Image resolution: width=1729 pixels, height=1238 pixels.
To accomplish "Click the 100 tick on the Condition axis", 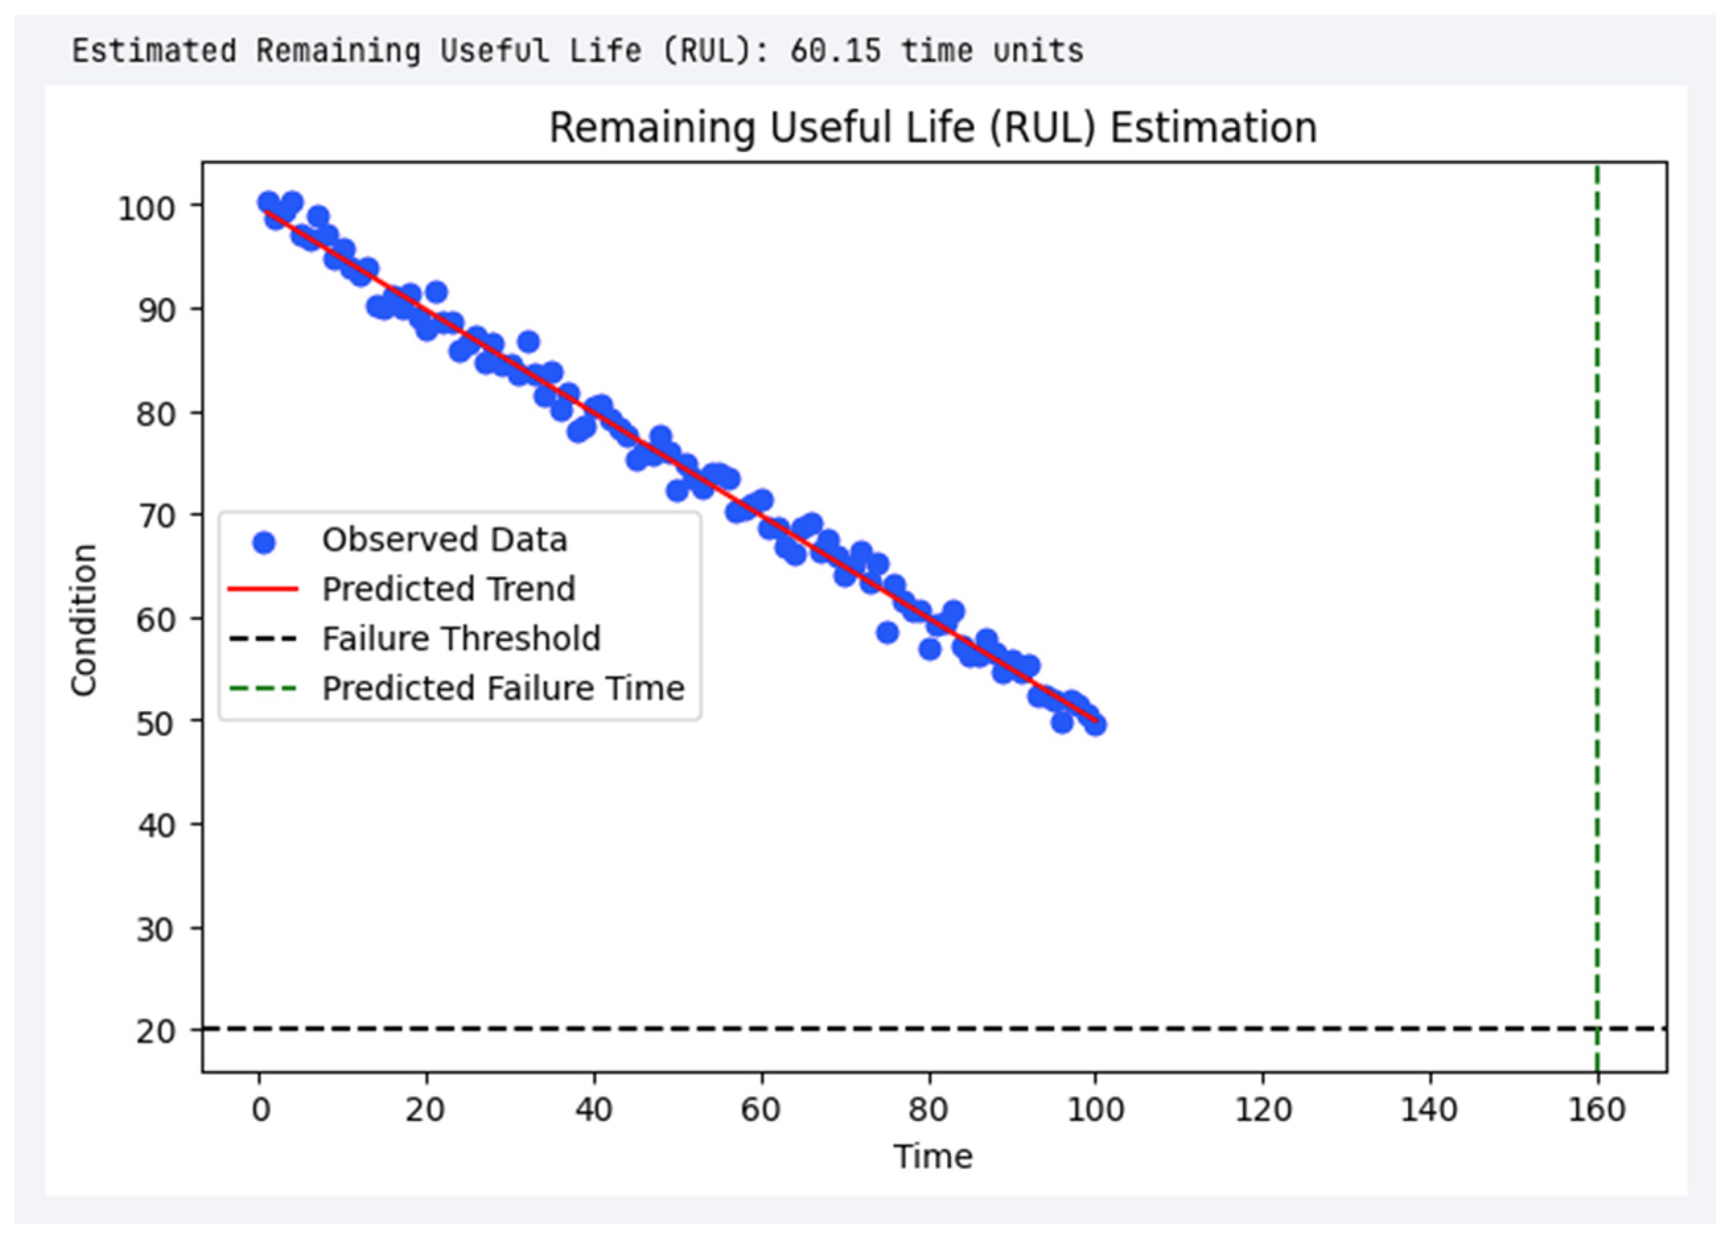I will 147,207.
